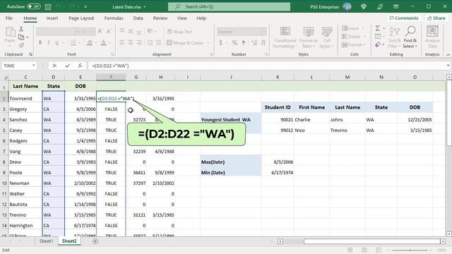Screen dimensions: 452x254
Task: Open Find & Select
Action: pos(410,37)
